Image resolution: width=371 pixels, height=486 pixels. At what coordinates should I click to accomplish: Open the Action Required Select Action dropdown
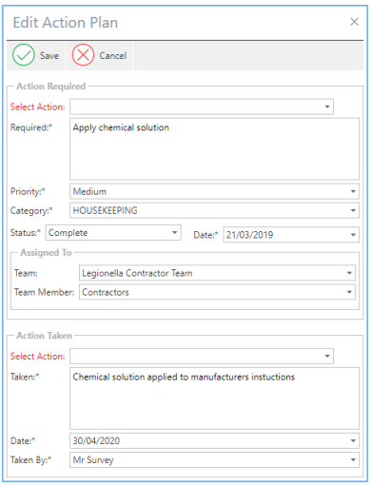tap(327, 107)
